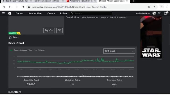
Task: Open Avatar Shop in navbar
Action: pos(35,13)
